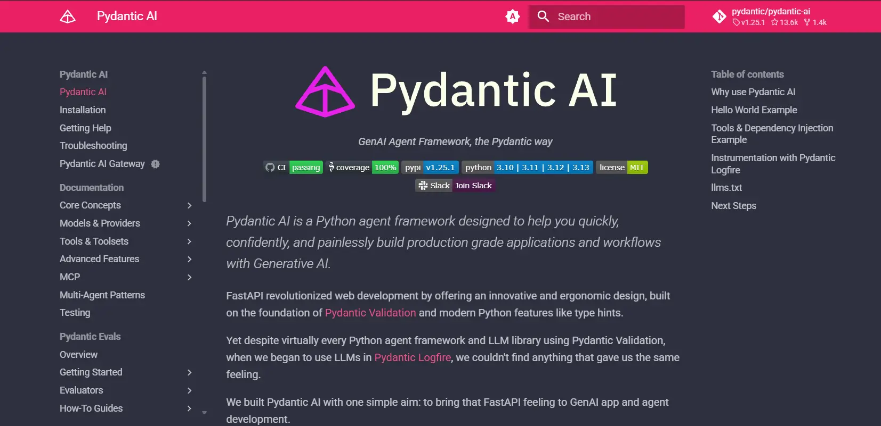Click sidebar scroll-down arrow

pos(204,413)
